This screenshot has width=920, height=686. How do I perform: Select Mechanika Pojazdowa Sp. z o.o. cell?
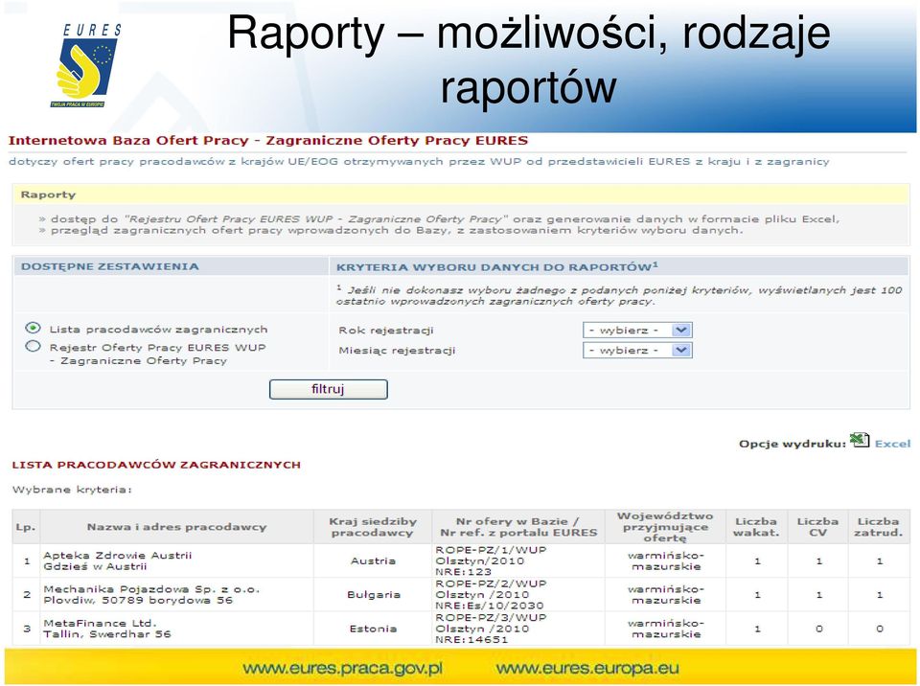click(176, 594)
